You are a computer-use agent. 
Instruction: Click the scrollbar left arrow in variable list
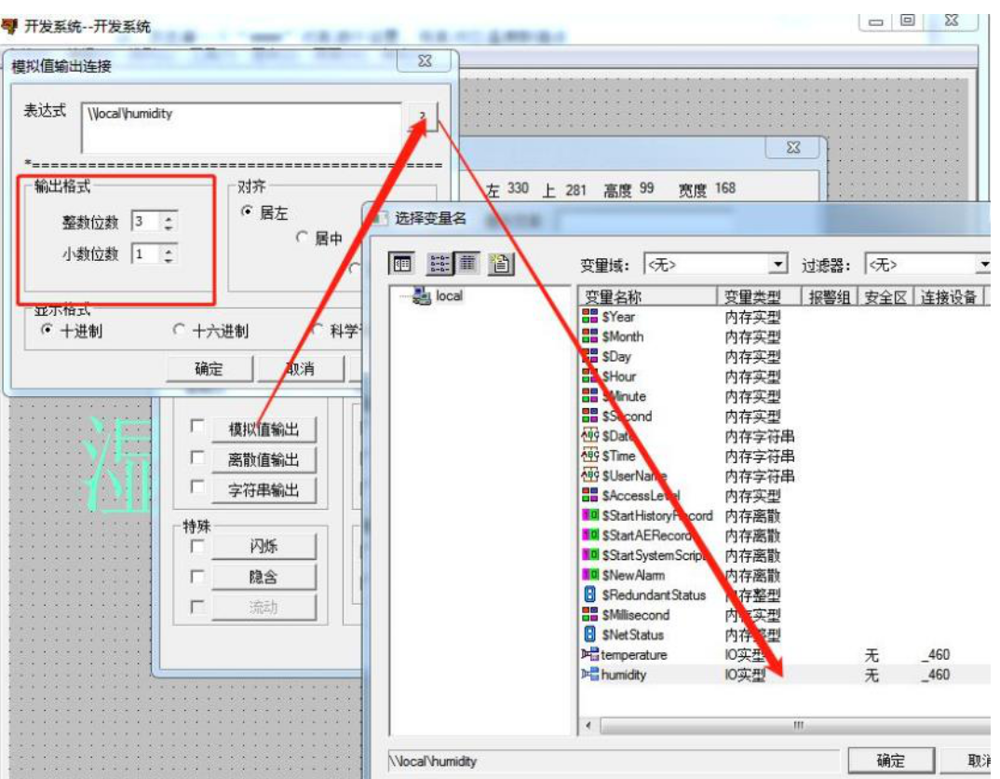(x=588, y=725)
